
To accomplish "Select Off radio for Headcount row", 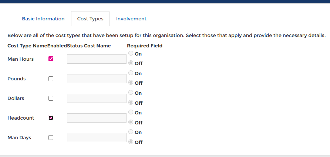I will pyautogui.click(x=131, y=122).
